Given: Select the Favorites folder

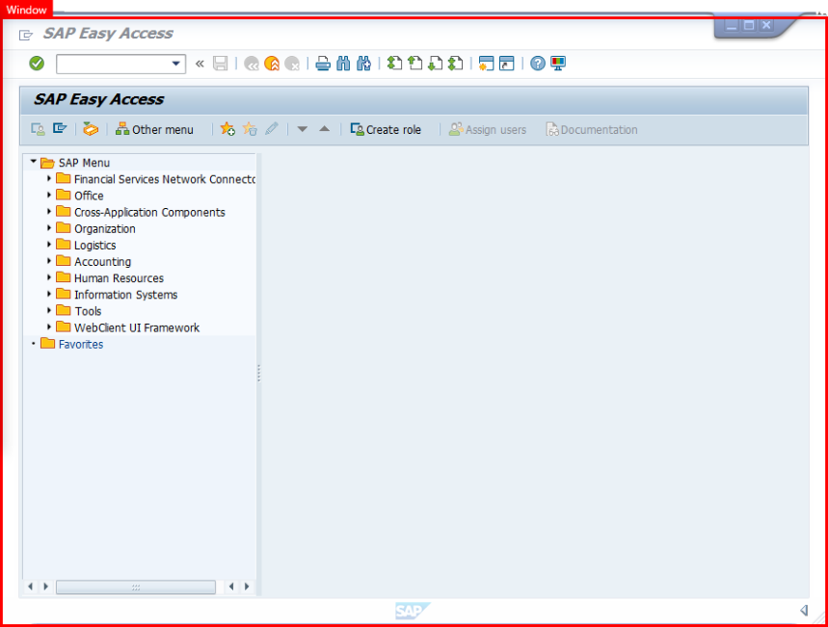Looking at the screenshot, I should pyautogui.click(x=81, y=344).
